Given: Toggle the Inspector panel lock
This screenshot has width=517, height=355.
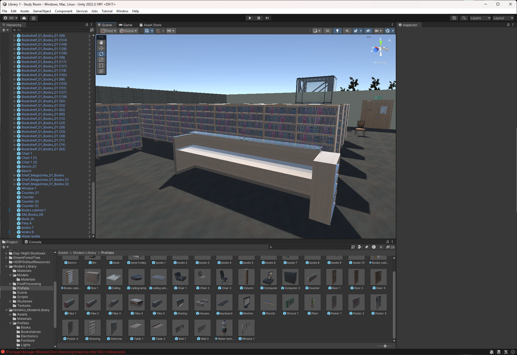Looking at the screenshot, I should click(x=508, y=25).
